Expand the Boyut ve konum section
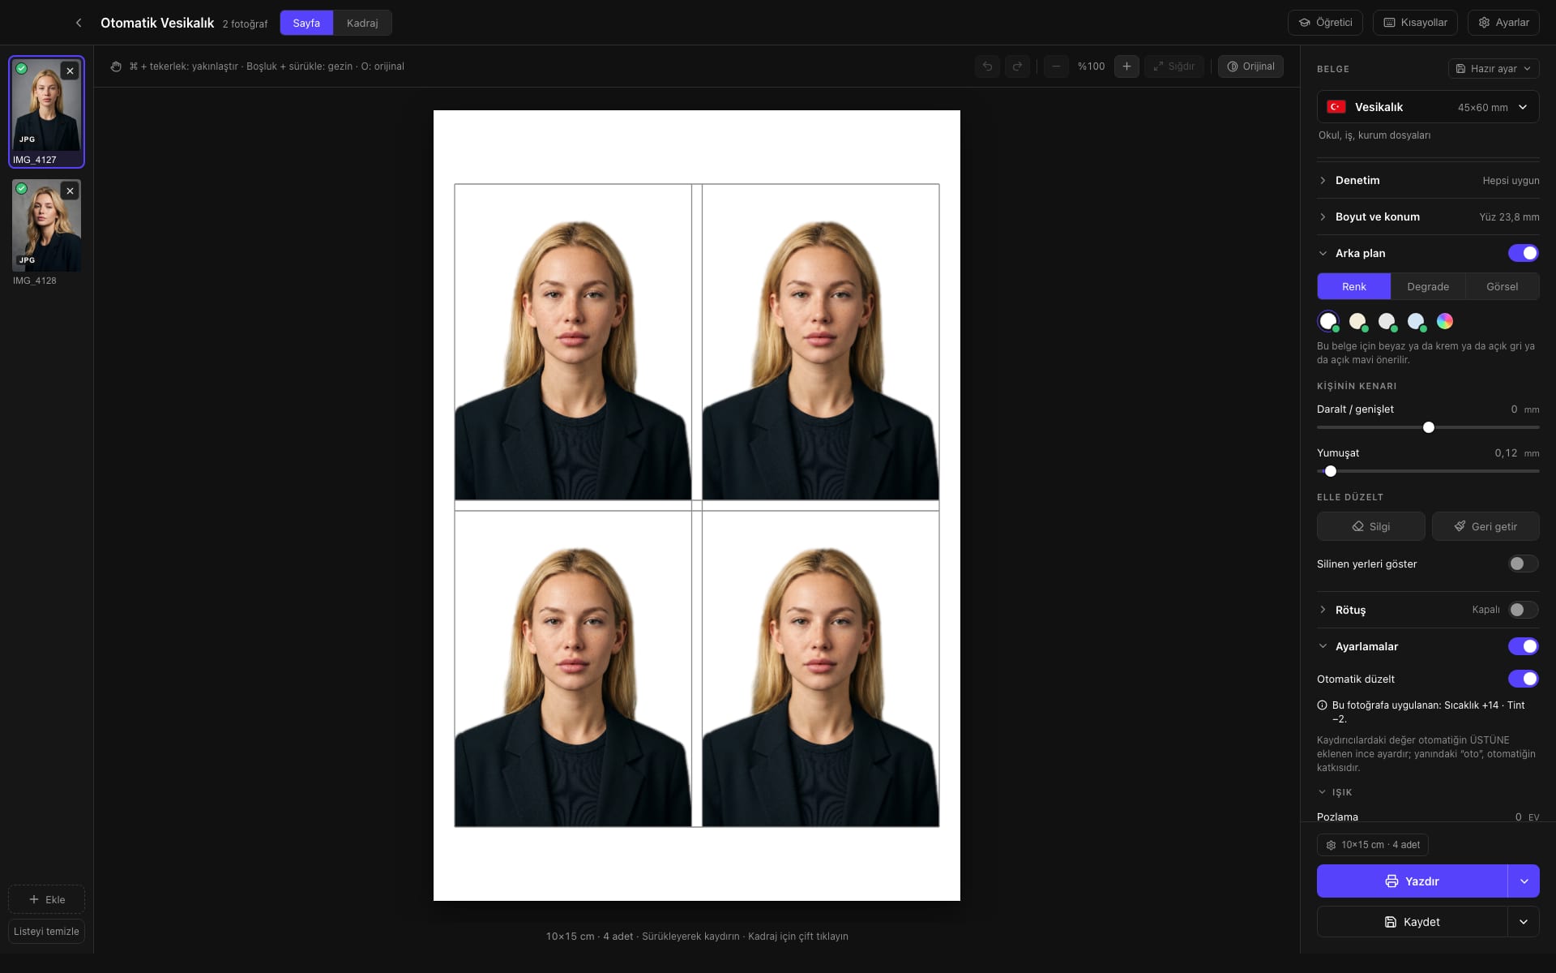Image resolution: width=1556 pixels, height=973 pixels. point(1428,216)
